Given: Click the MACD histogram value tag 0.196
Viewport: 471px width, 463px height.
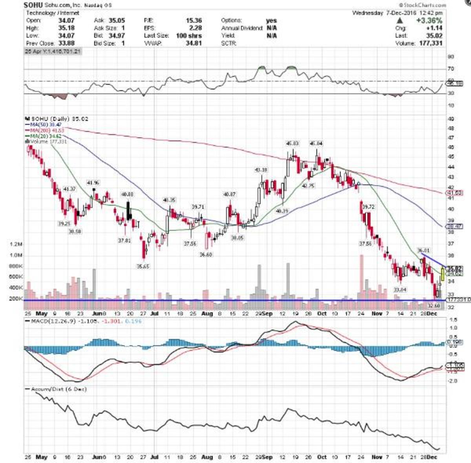Looking at the screenshot, I should 454,342.
